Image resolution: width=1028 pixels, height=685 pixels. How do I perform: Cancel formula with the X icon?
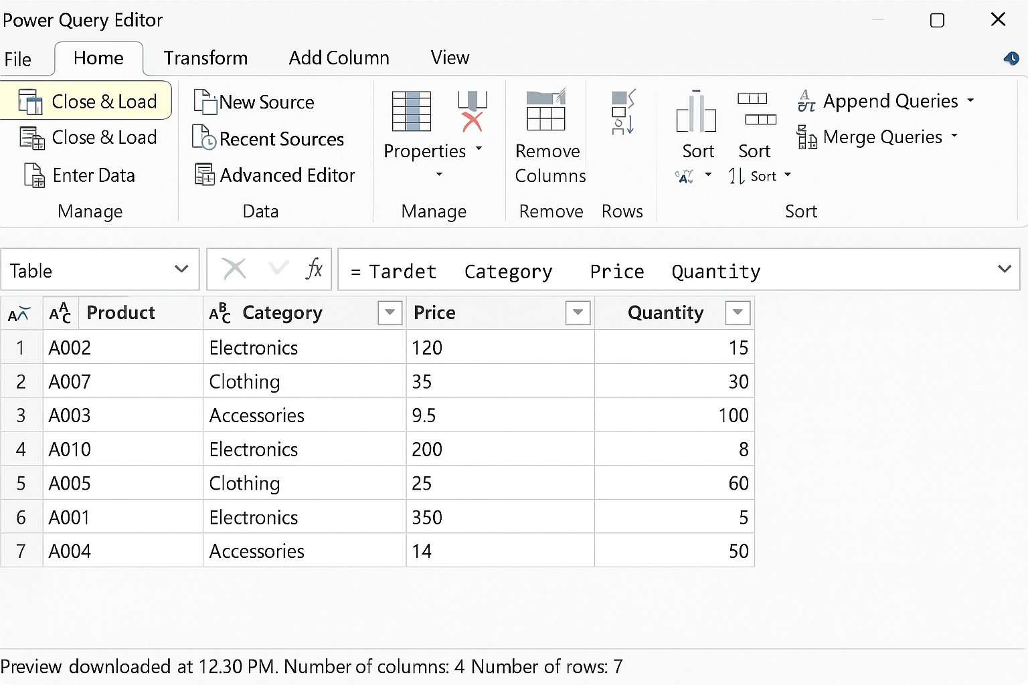[234, 270]
